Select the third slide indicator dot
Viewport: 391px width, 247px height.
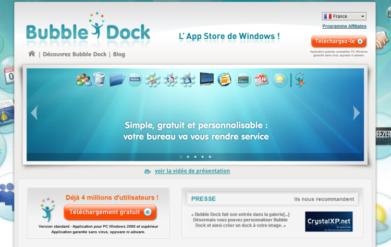click(x=195, y=157)
